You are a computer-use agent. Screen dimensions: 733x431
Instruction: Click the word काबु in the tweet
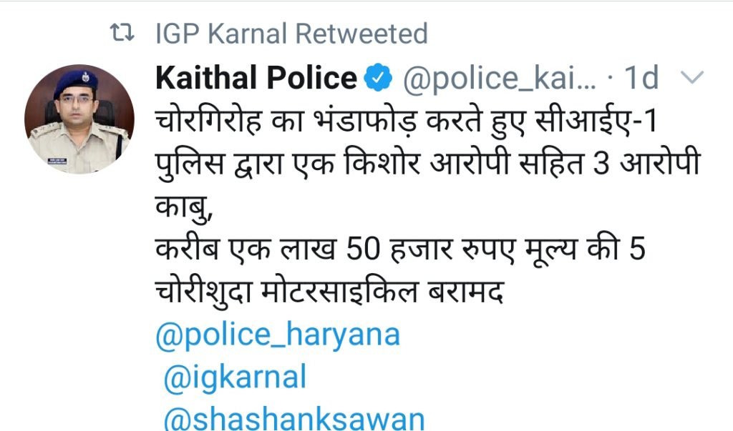pyautogui.click(x=184, y=207)
